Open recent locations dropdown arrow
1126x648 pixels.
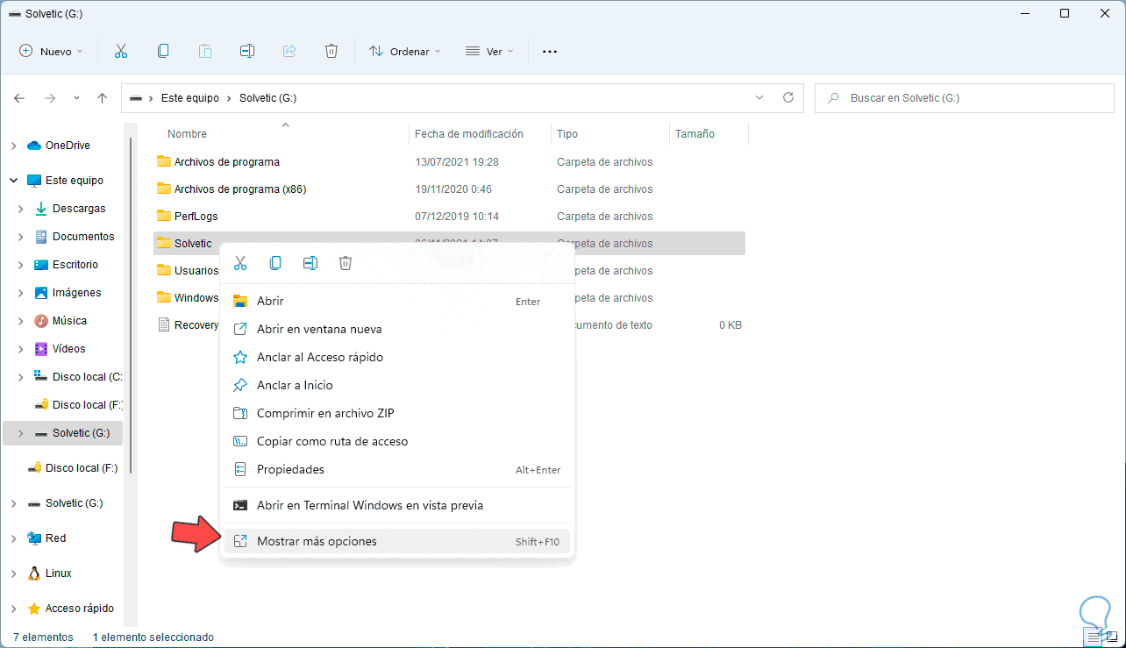click(x=76, y=98)
